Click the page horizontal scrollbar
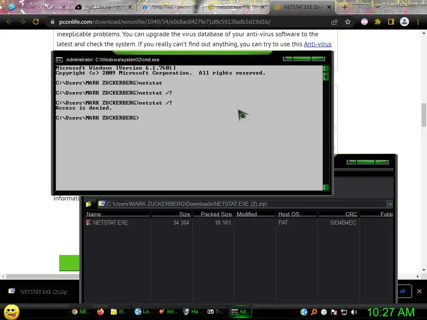427x320 pixels. [x=43, y=277]
